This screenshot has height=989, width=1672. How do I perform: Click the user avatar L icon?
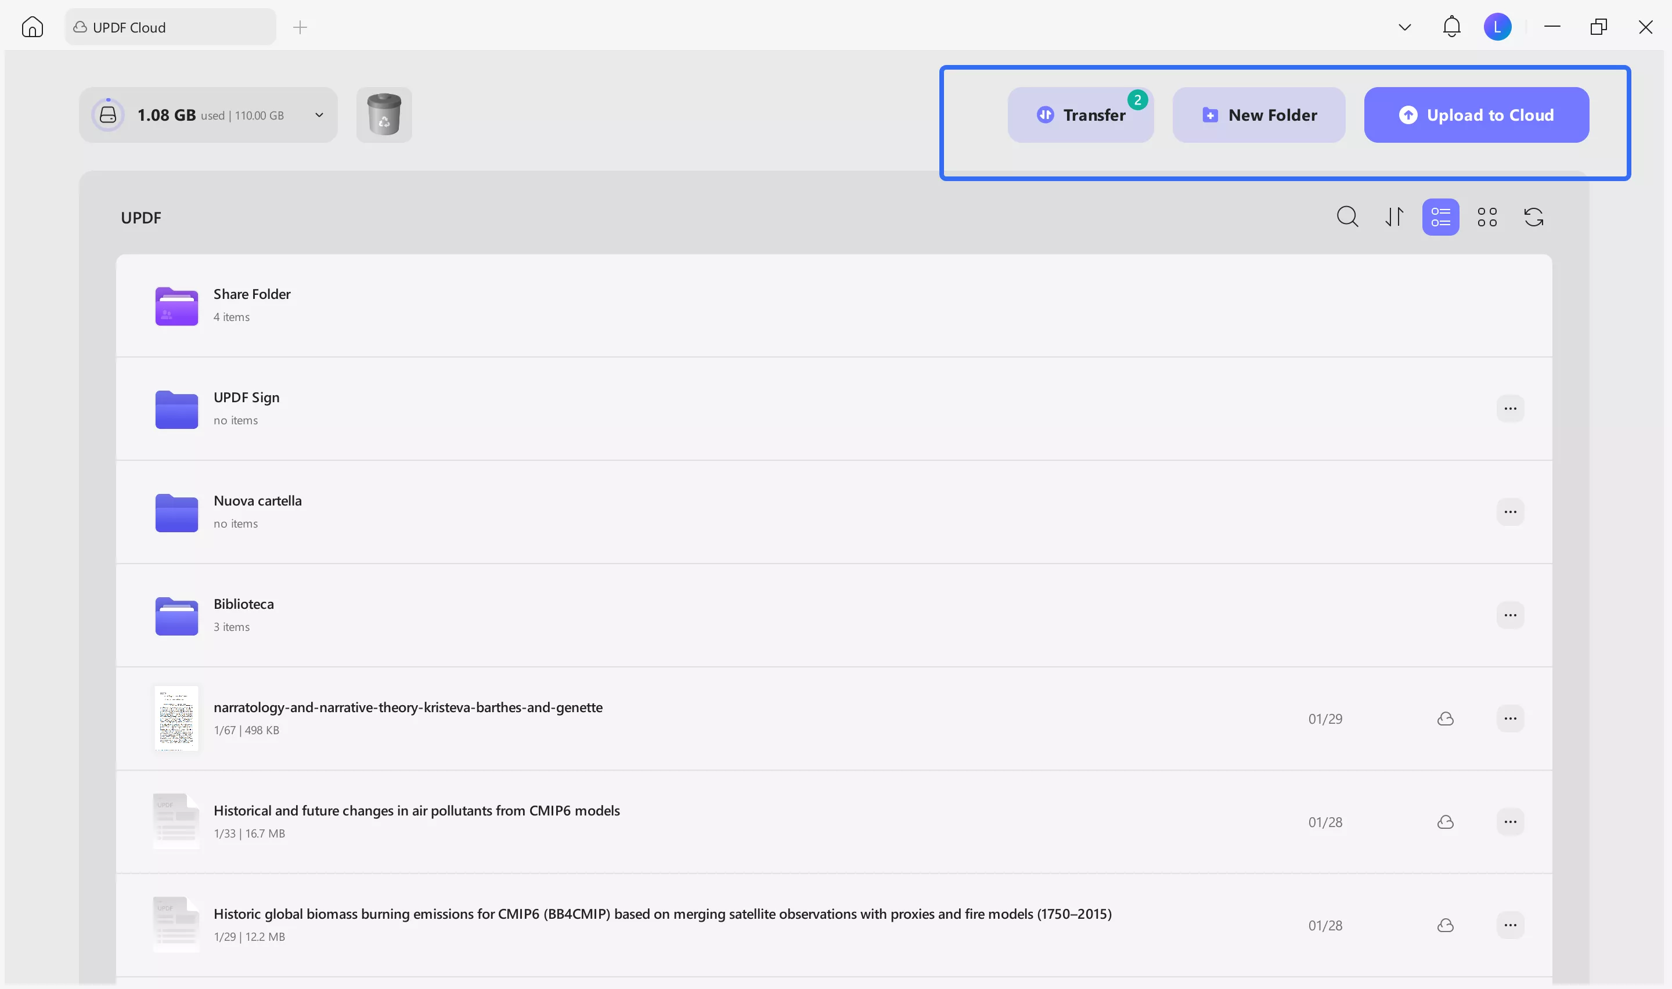click(1497, 27)
